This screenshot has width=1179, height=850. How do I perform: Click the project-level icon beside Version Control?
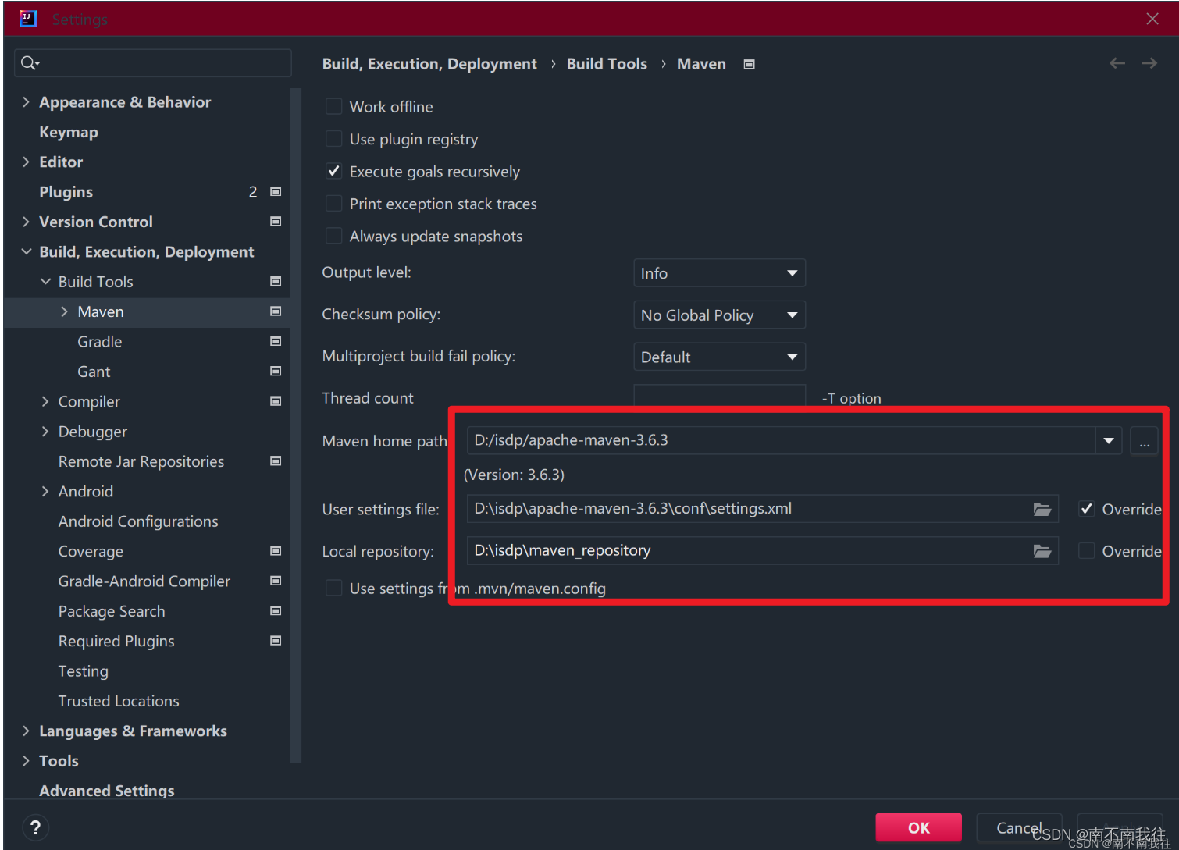click(x=276, y=222)
